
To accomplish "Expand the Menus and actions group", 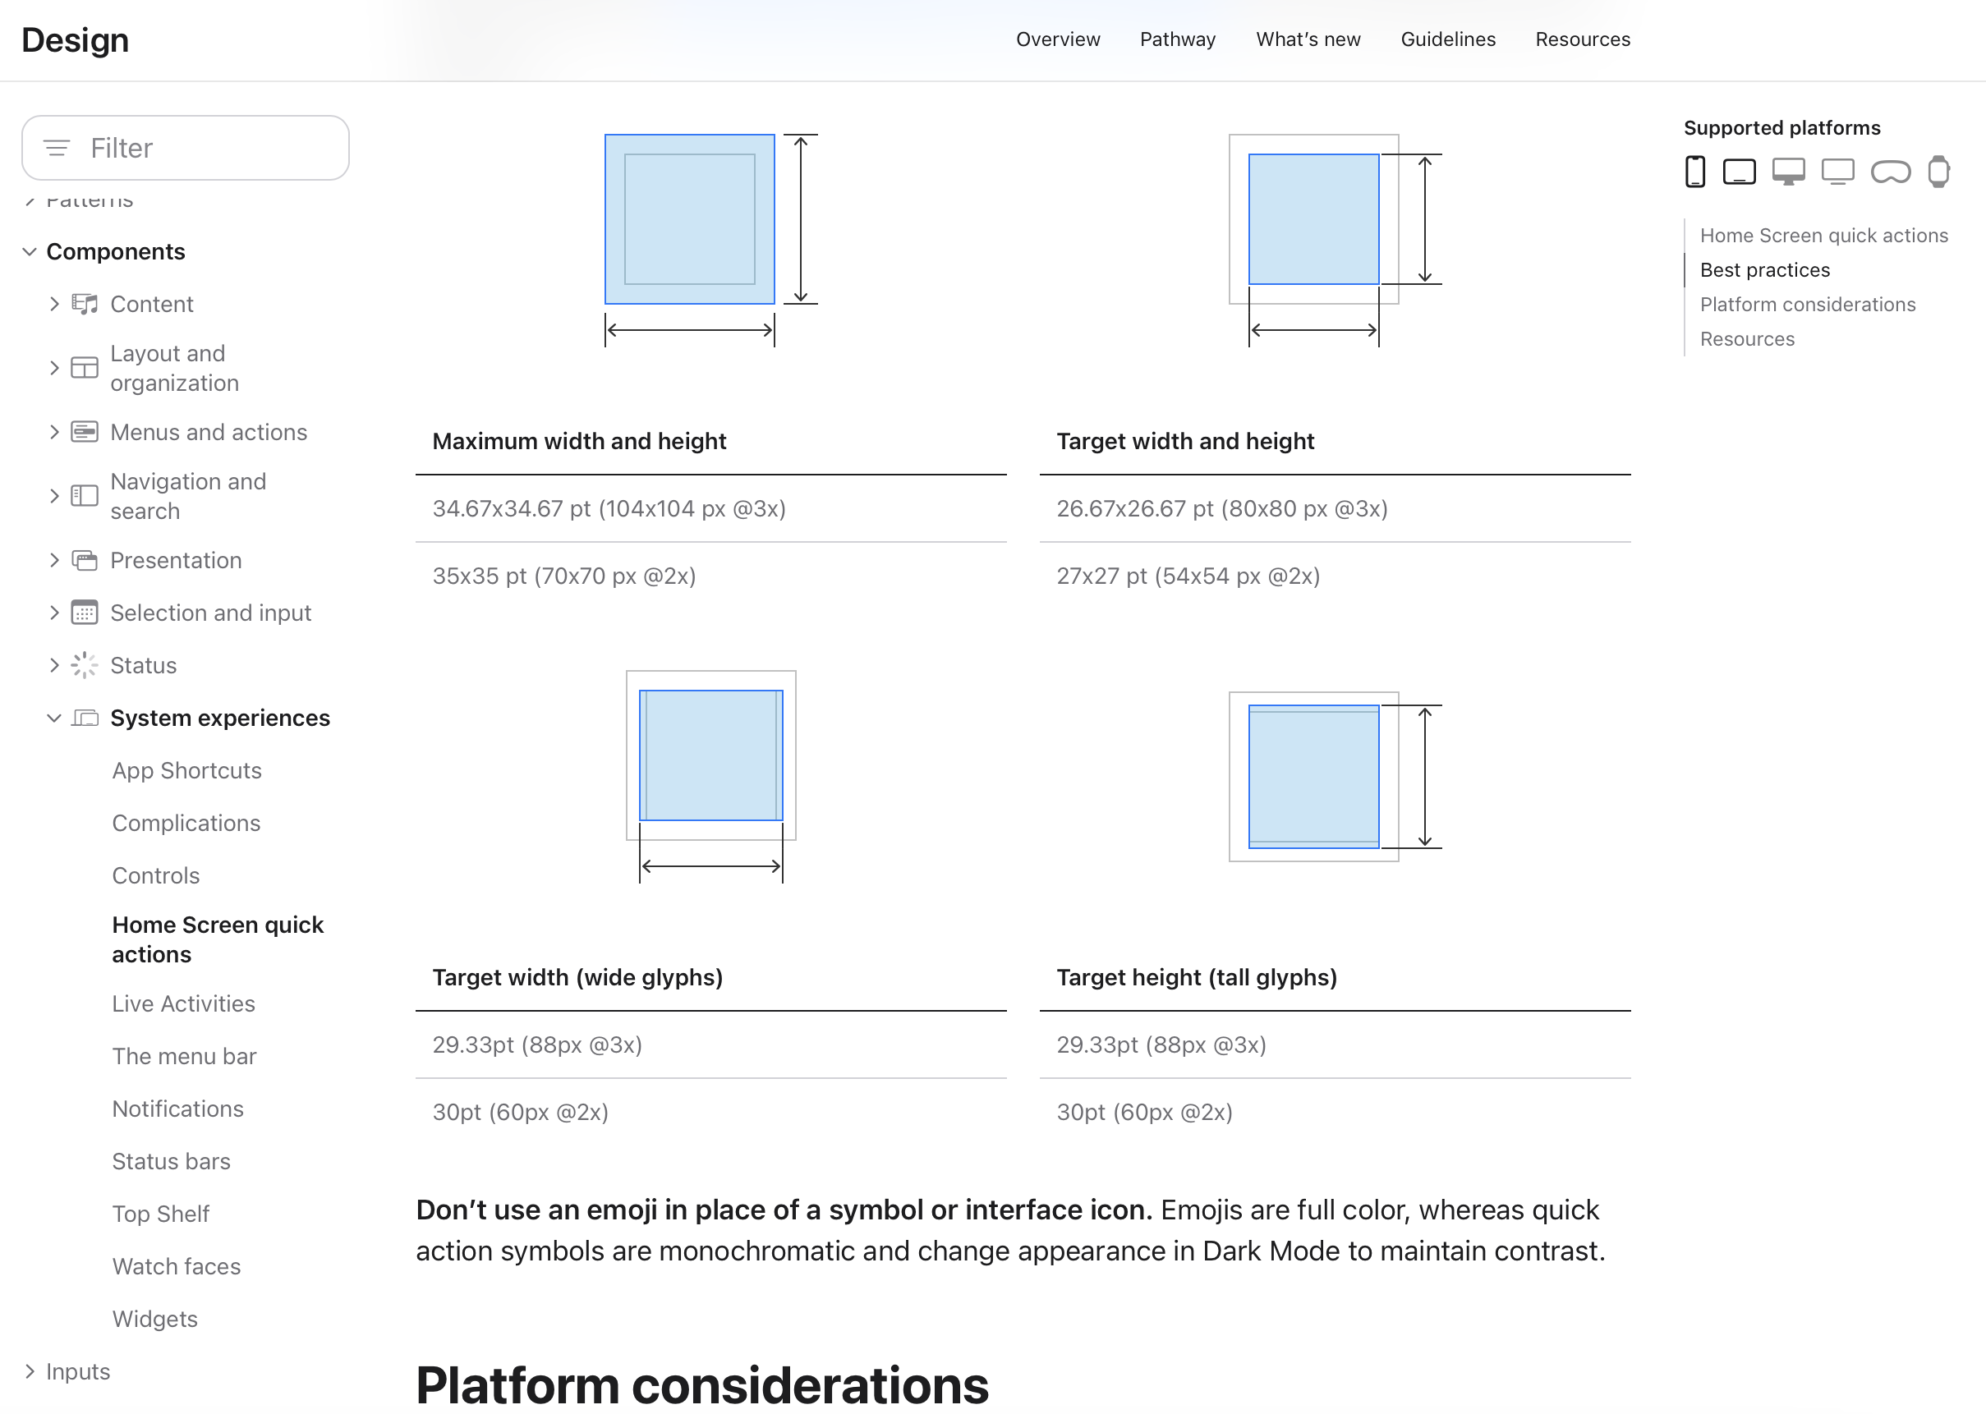I will (54, 432).
